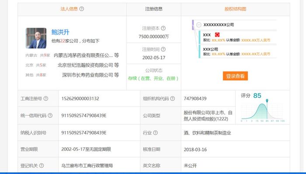This screenshot has height=174, width=306.
Task: Select registration number 152629000003132
Action: pos(80,99)
